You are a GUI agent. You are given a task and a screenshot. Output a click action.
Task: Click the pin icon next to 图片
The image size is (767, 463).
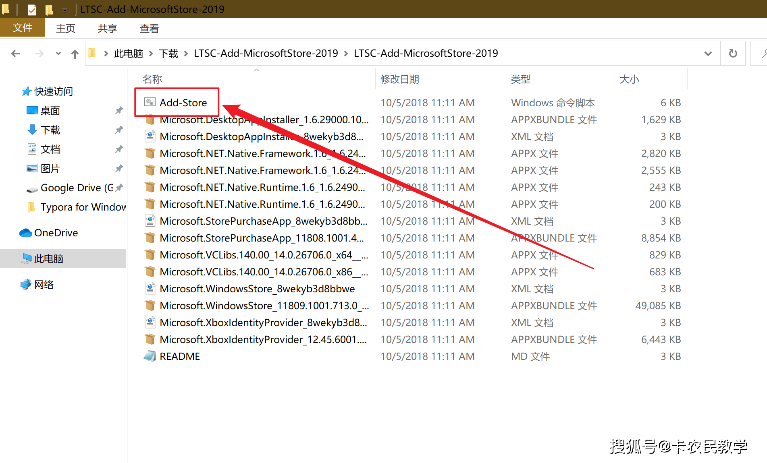point(119,168)
